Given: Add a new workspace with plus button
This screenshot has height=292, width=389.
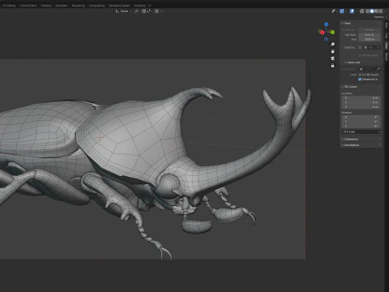Looking at the screenshot, I should [x=150, y=6].
